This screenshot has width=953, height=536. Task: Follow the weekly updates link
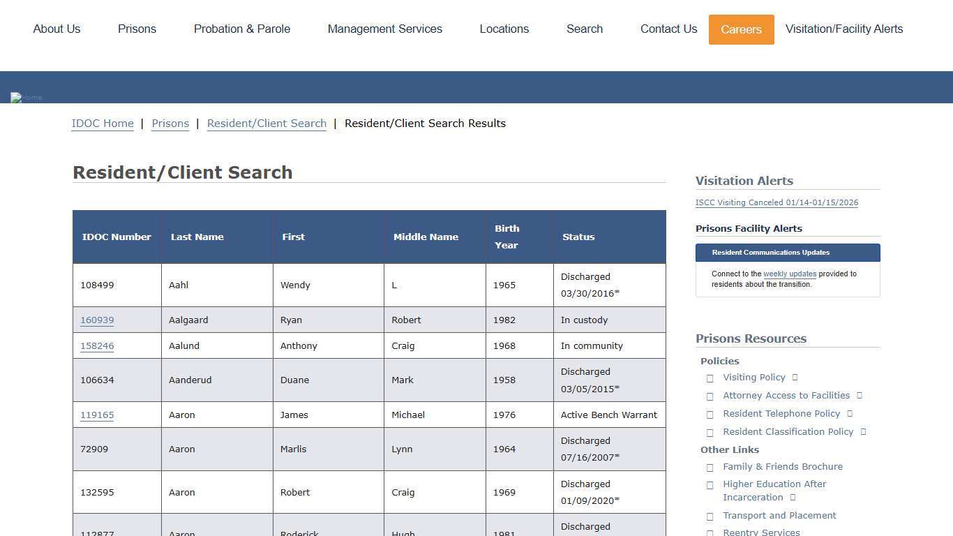click(789, 274)
